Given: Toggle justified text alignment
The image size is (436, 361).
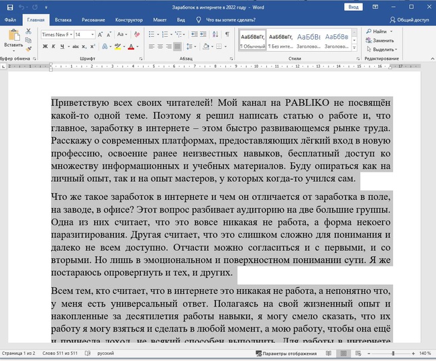Looking at the screenshot, I should coord(177,46).
